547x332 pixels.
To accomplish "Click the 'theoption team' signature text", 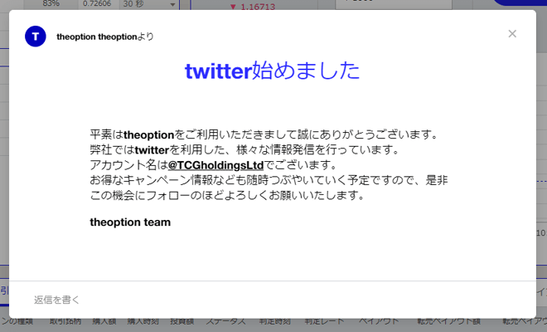I will [x=130, y=222].
